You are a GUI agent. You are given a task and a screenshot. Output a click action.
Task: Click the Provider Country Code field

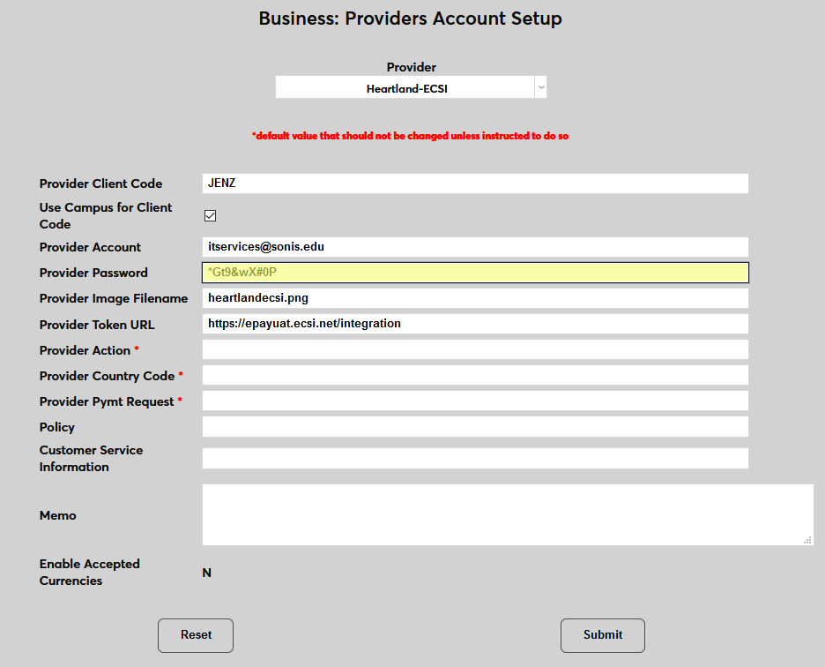click(x=475, y=375)
